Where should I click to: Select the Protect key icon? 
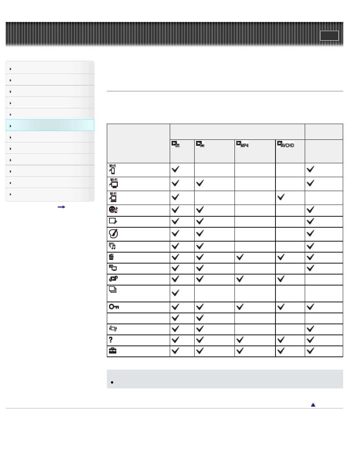coord(114,307)
